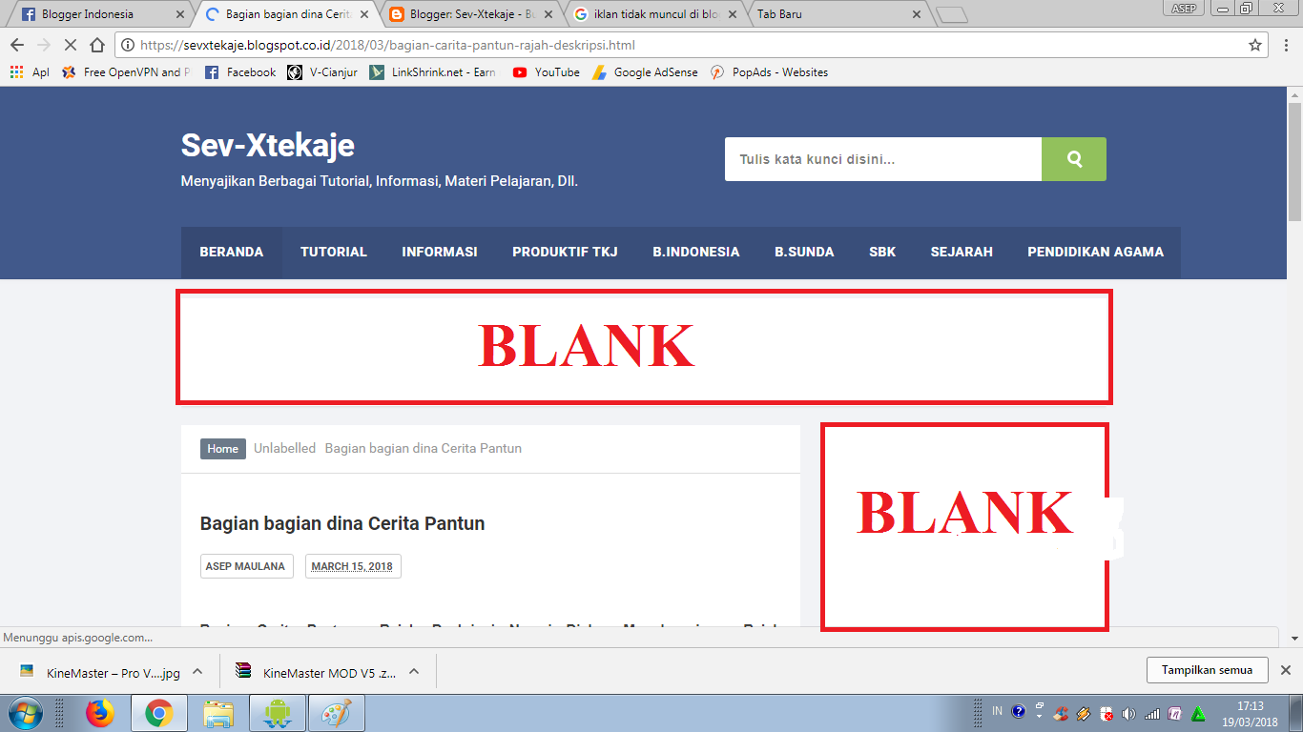The width and height of the screenshot is (1303, 732).
Task: Open PopAds - Websites bookmark
Action: coord(769,71)
